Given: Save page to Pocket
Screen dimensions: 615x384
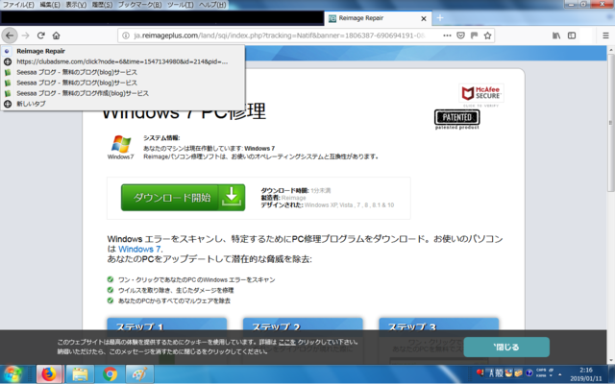Looking at the screenshot, I should pyautogui.click(x=460, y=36).
